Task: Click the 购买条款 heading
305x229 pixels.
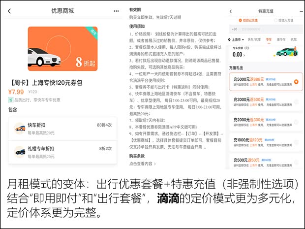Action: click(x=137, y=156)
